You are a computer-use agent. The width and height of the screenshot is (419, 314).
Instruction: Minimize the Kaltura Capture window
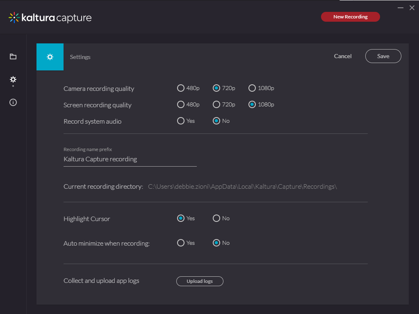pos(401,7)
